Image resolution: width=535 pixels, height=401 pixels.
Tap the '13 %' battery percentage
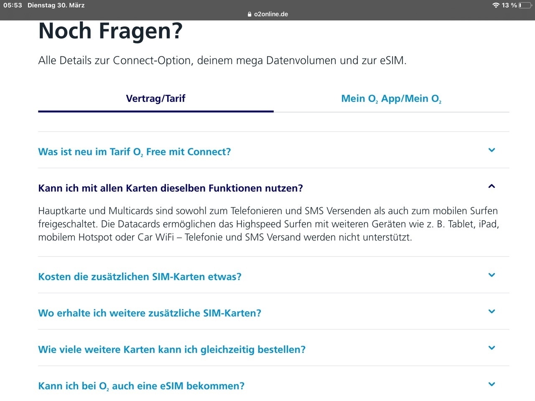510,5
